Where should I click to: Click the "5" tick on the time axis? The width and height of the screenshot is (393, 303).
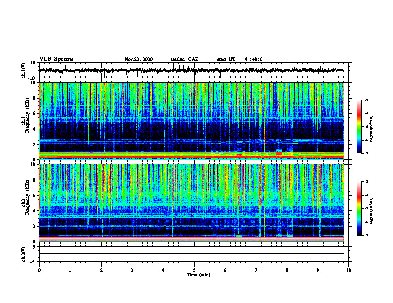[x=194, y=270]
